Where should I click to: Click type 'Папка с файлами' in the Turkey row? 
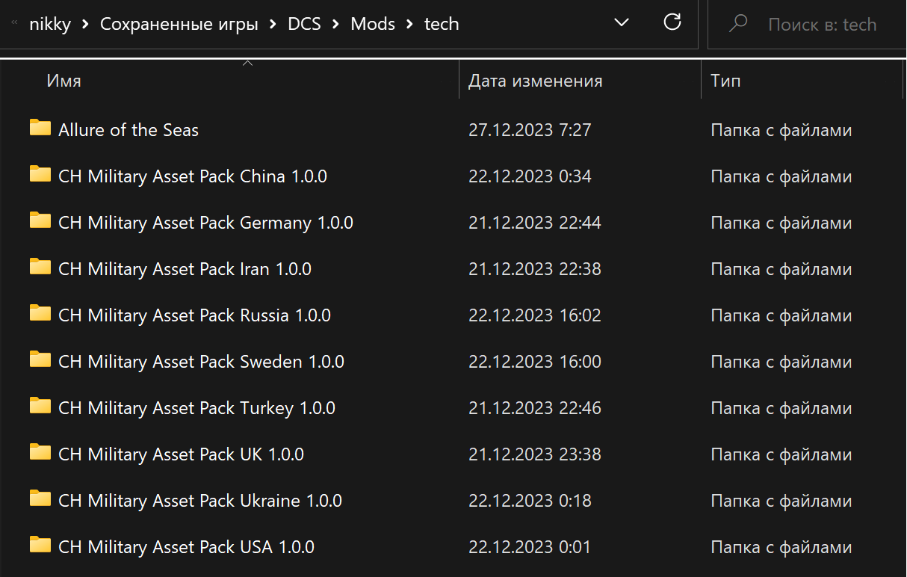pos(781,408)
